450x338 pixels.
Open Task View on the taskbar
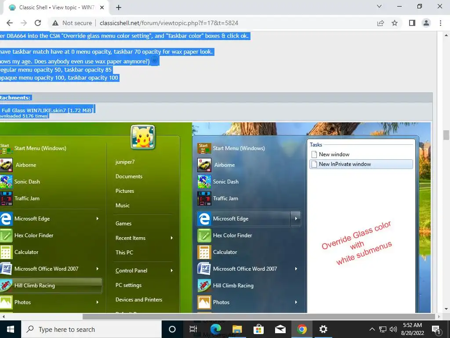[193, 329]
